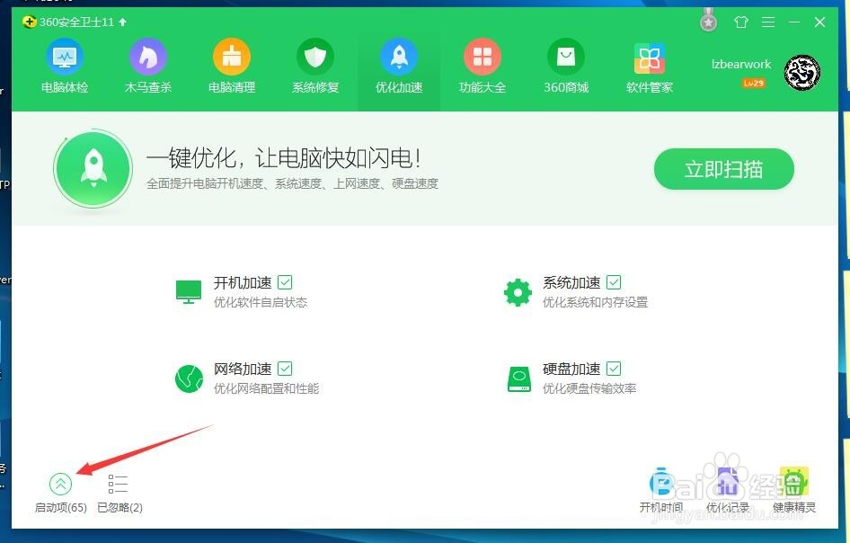Click the medal icon in title bar
This screenshot has width=850, height=543.
click(x=708, y=21)
